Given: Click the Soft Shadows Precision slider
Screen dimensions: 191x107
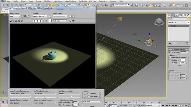Looking at the screenshot, I should [x=45, y=97].
